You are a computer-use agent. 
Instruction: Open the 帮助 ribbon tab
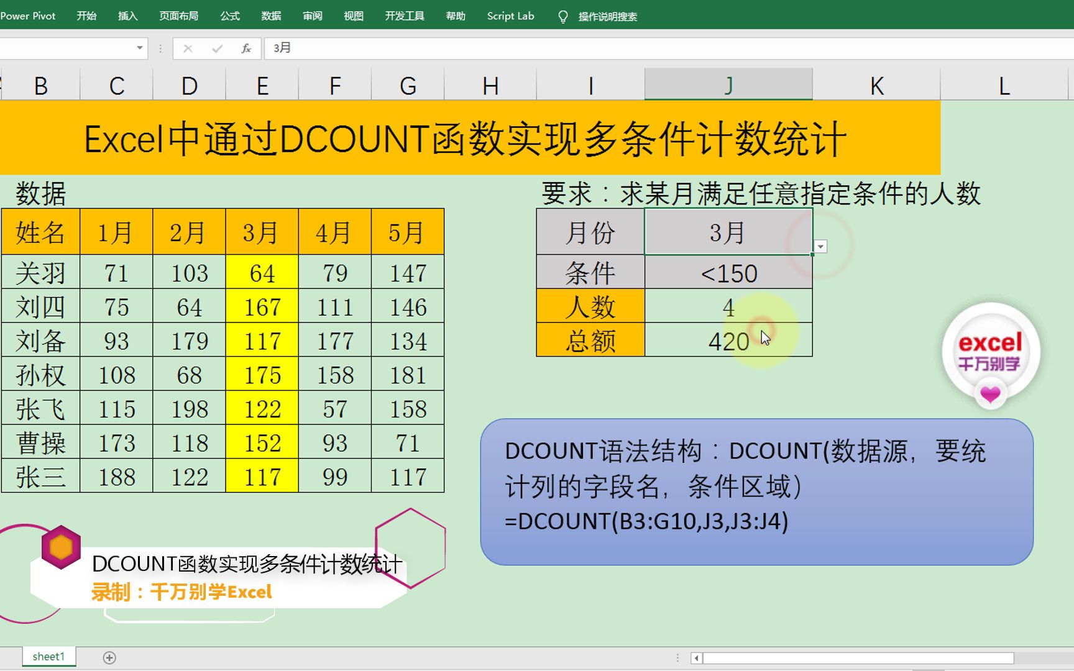[456, 16]
